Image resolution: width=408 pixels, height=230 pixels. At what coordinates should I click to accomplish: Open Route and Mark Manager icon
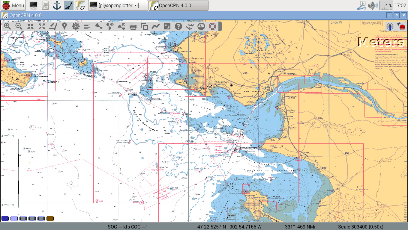click(144, 26)
